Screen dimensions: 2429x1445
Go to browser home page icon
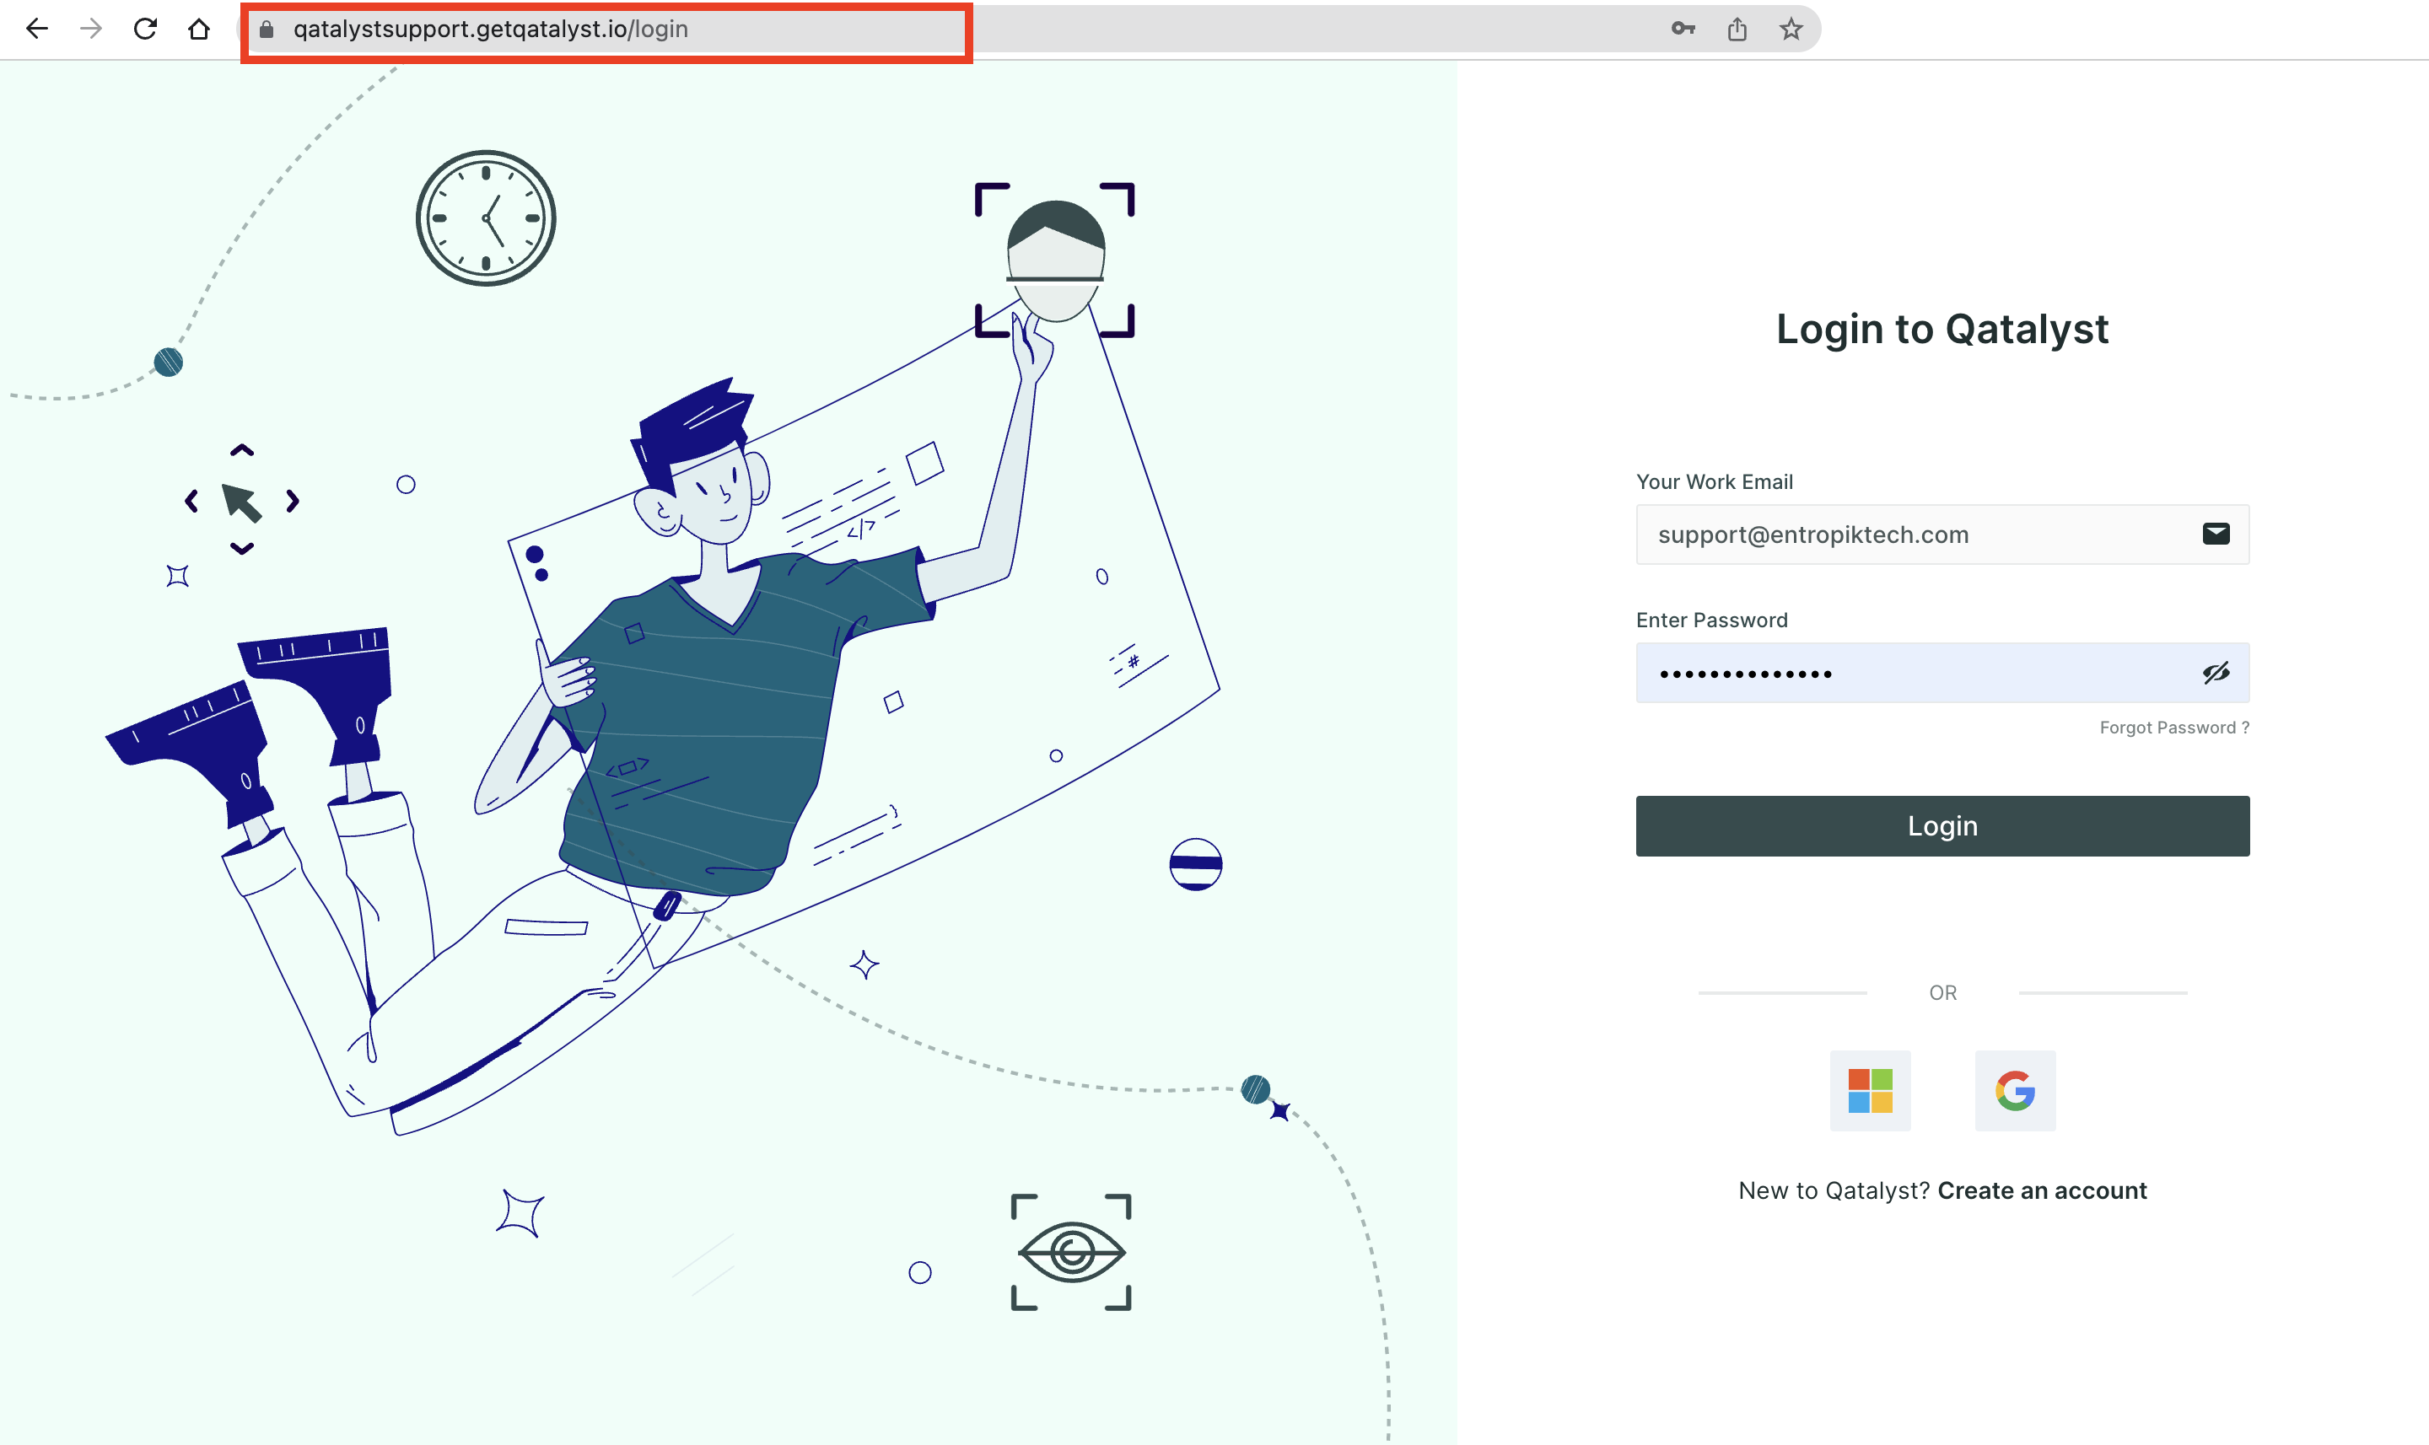(x=199, y=30)
